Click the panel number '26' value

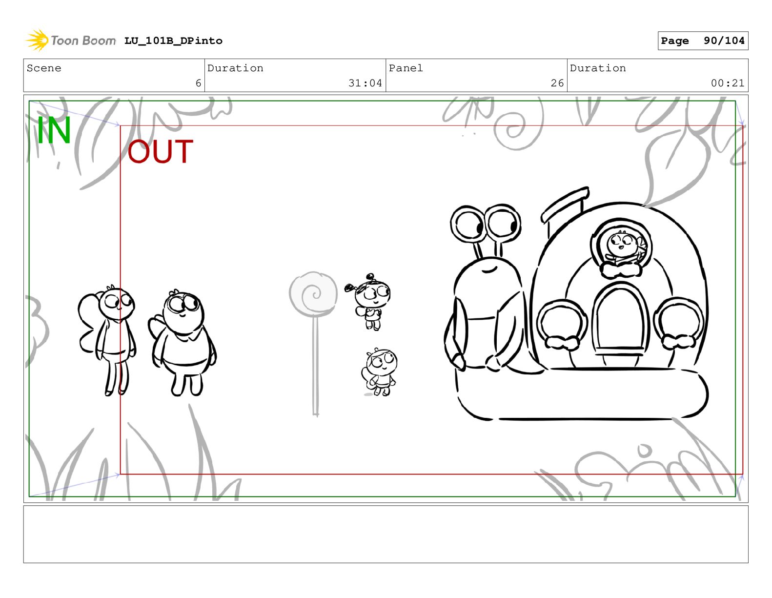[557, 83]
